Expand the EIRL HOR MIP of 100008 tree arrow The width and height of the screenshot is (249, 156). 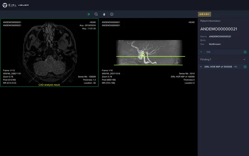pyautogui.click(x=201, y=67)
